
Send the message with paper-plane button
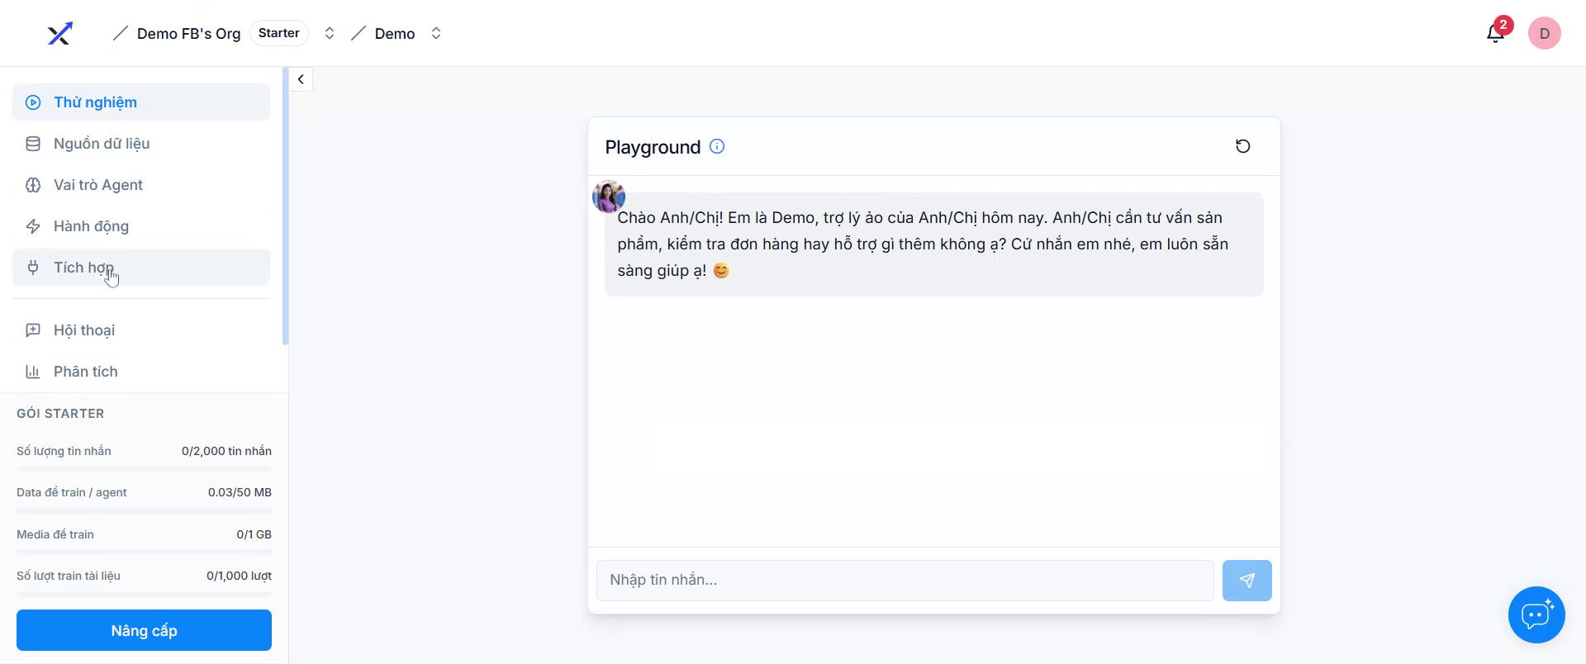[1246, 581]
